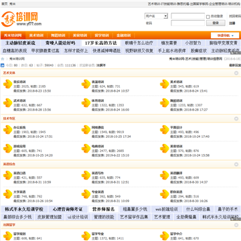The width and height of the screenshot is (241, 241).
Task: Click the 登录 login button
Action: [x=216, y=23]
